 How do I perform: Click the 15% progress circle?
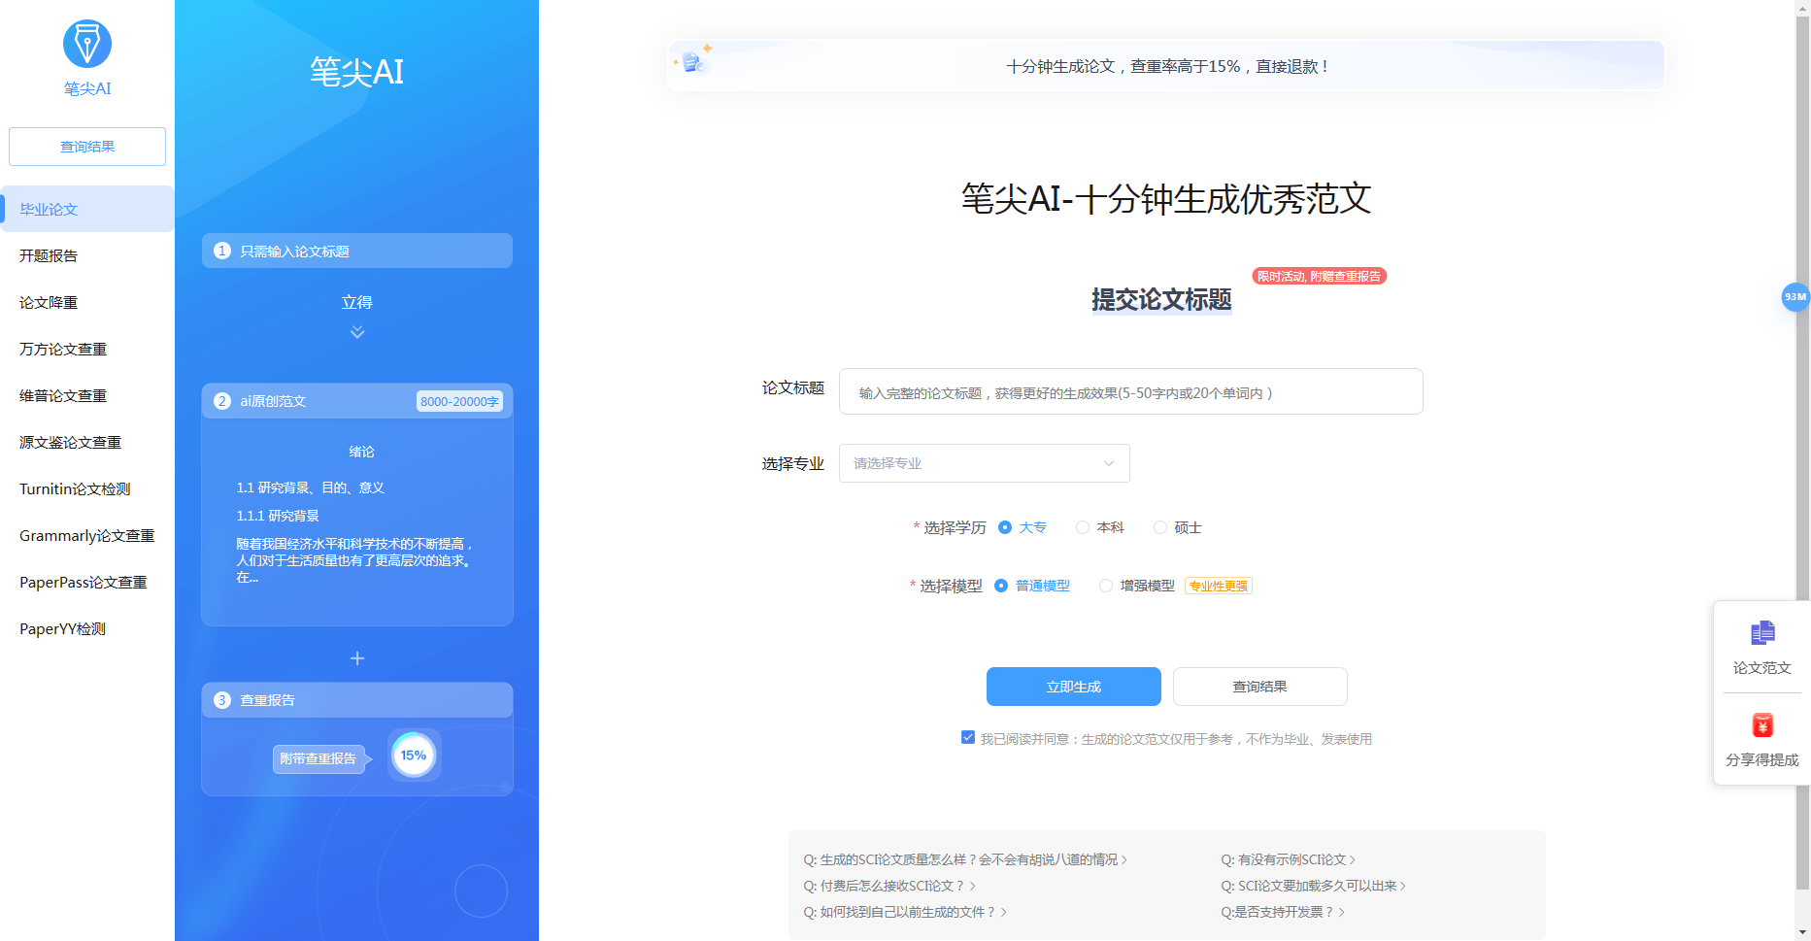click(x=414, y=756)
